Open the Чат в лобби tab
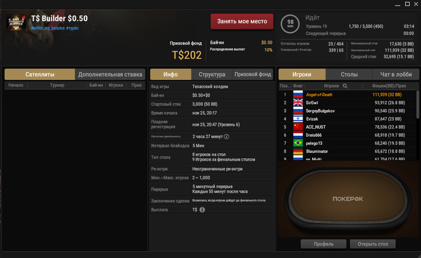 coord(396,75)
